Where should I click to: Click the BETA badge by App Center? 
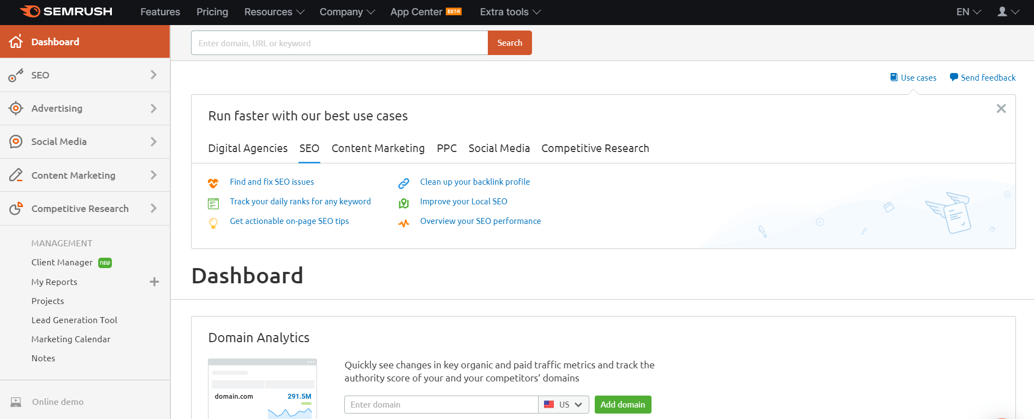click(454, 11)
